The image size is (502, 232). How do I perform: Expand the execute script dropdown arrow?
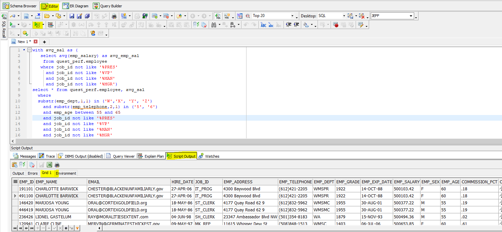(43, 25)
